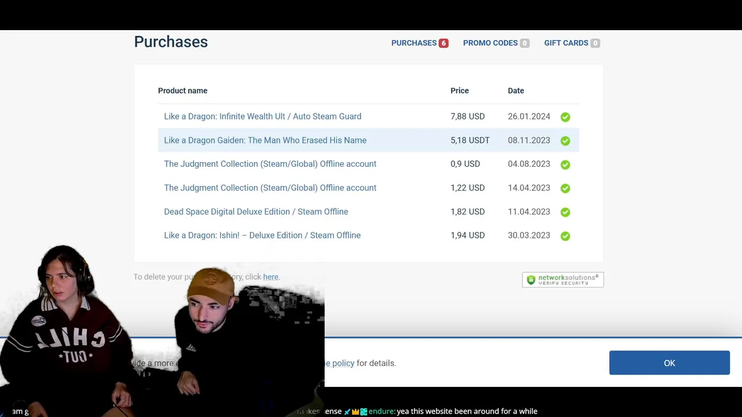Click green check icon for 14.04.2023 purchase
The image size is (742, 417).
click(x=565, y=188)
